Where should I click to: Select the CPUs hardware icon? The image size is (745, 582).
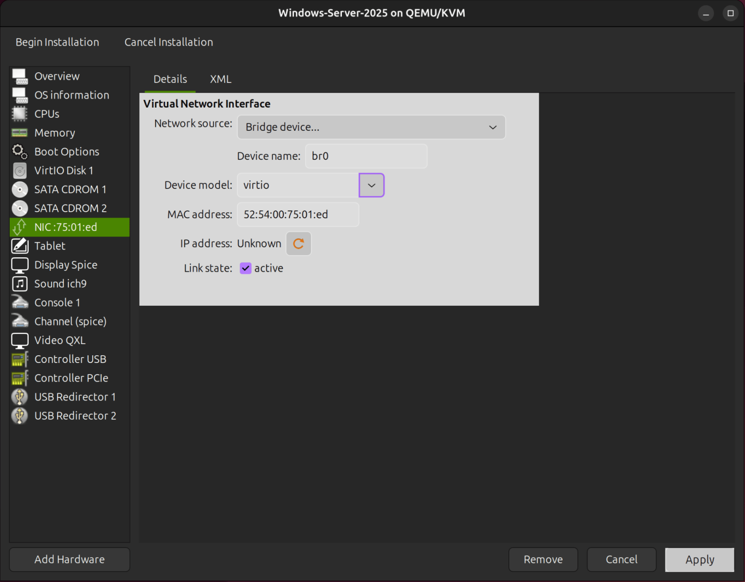(19, 113)
